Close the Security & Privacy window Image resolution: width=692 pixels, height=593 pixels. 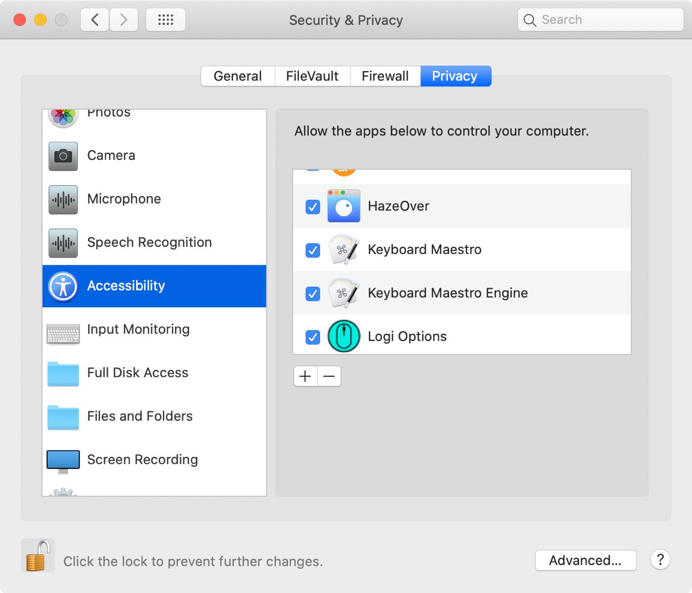20,20
